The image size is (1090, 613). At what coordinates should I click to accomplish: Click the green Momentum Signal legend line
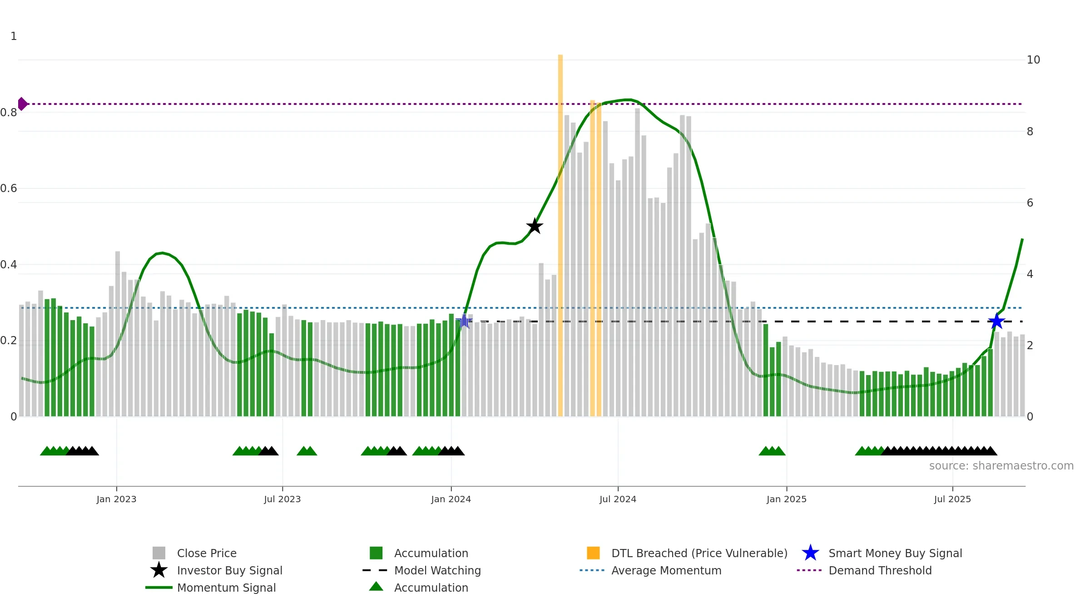tap(159, 588)
